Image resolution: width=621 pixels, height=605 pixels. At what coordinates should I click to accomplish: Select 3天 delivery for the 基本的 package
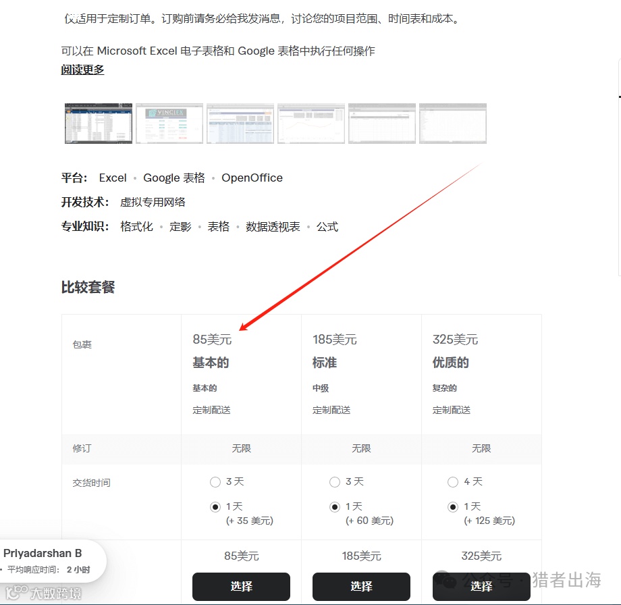(215, 481)
